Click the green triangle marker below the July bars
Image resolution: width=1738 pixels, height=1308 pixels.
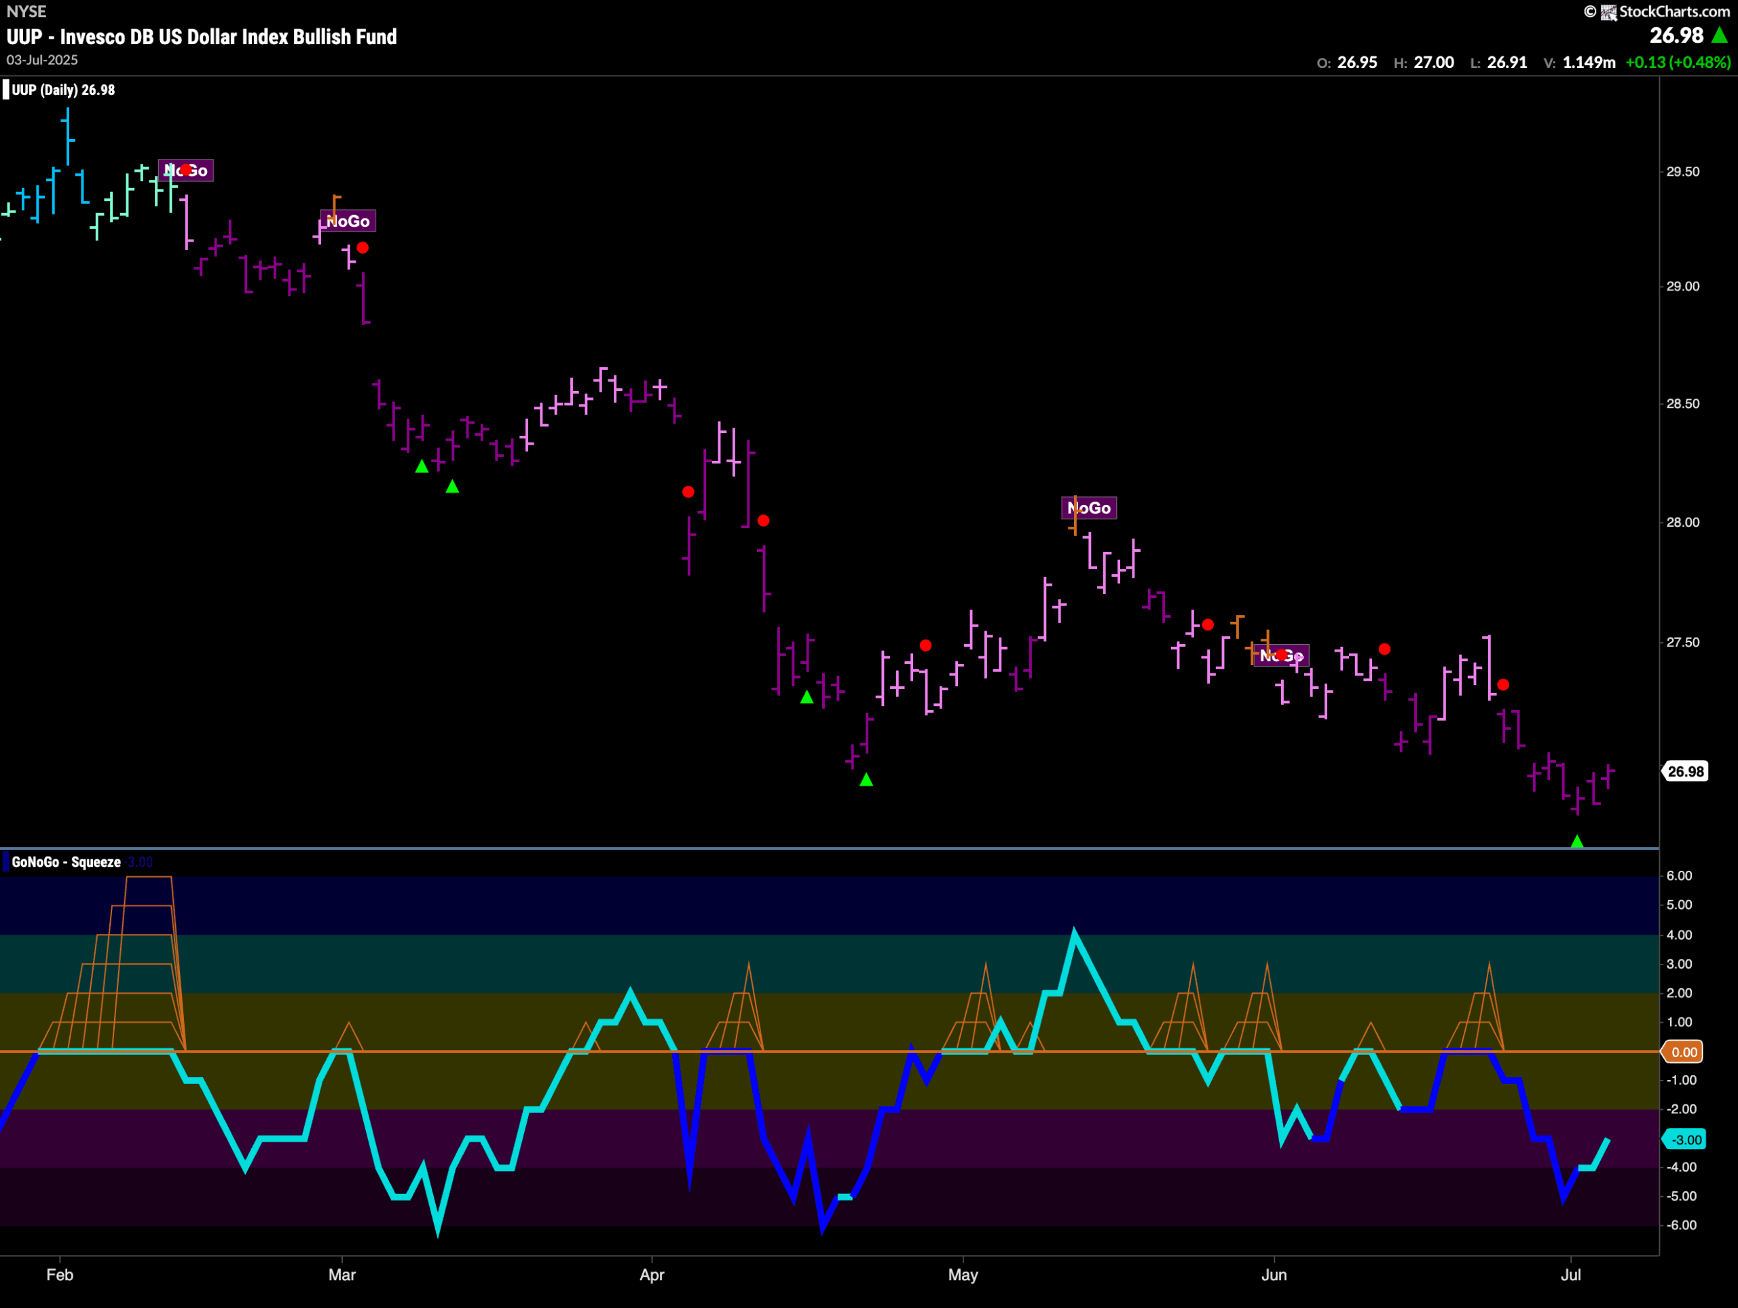(x=1577, y=842)
